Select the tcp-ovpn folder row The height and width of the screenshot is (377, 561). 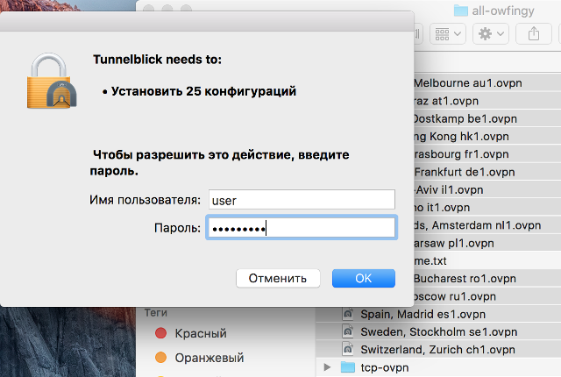pos(438,367)
